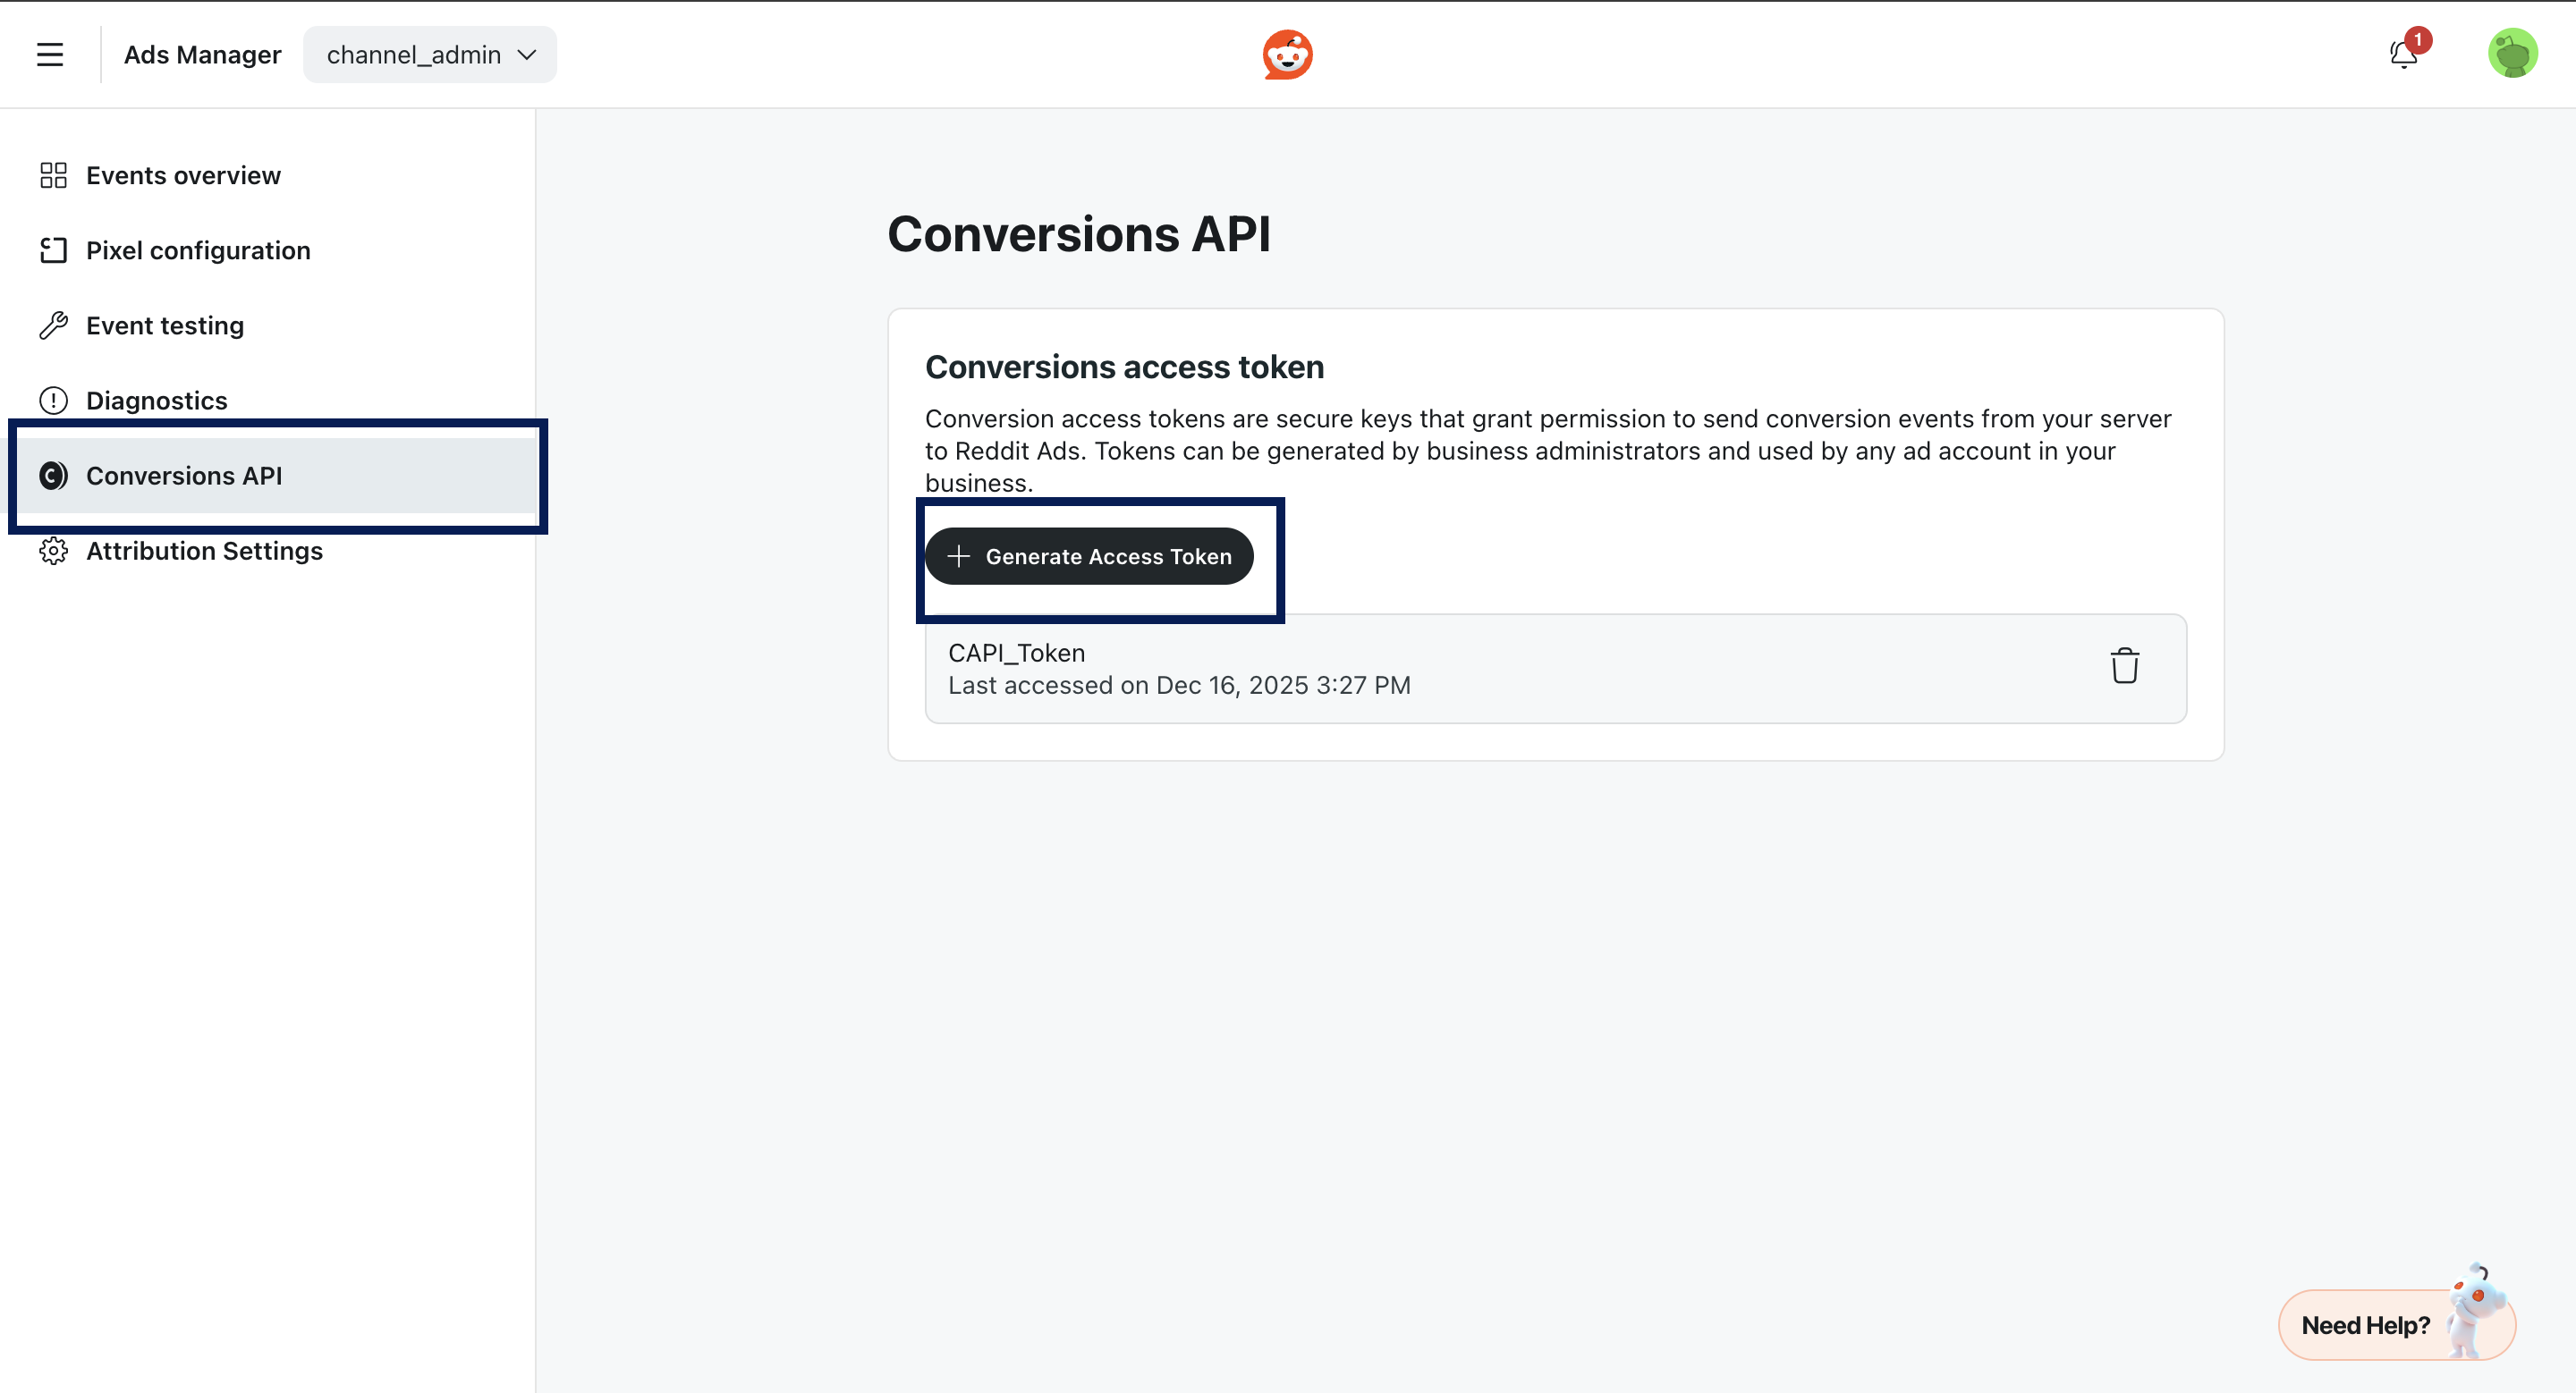Screen dimensions: 2576x1393
Task: Click the Conversions API sidebar icon
Action: [x=53, y=476]
